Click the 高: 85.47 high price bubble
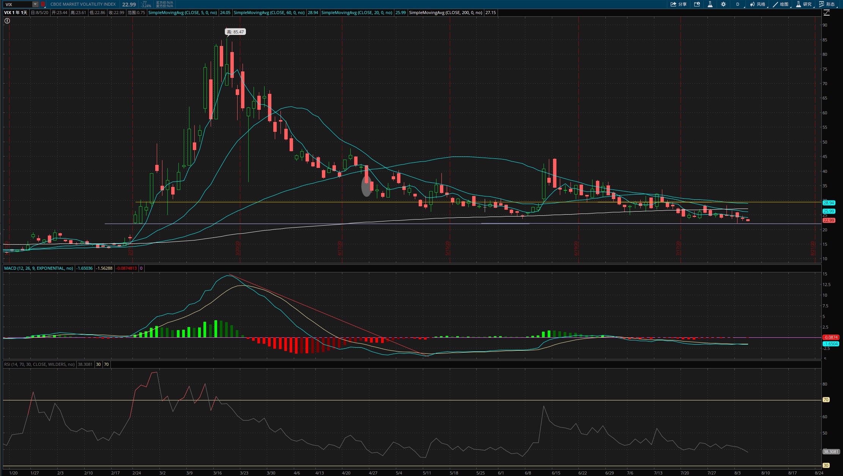This screenshot has width=843, height=476. (x=235, y=32)
